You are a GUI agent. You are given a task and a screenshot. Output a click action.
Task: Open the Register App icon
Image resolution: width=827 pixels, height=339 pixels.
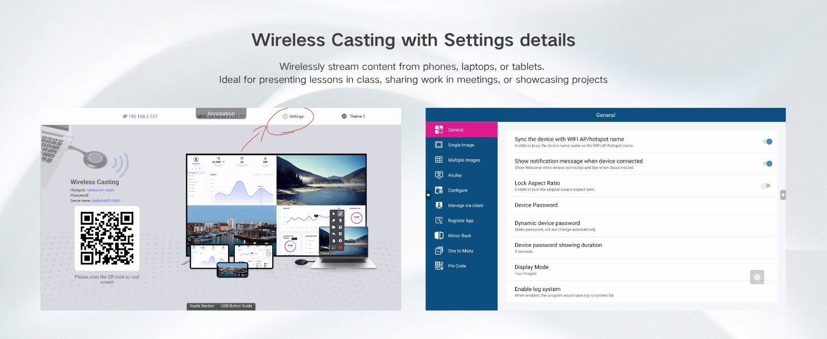pyautogui.click(x=439, y=220)
